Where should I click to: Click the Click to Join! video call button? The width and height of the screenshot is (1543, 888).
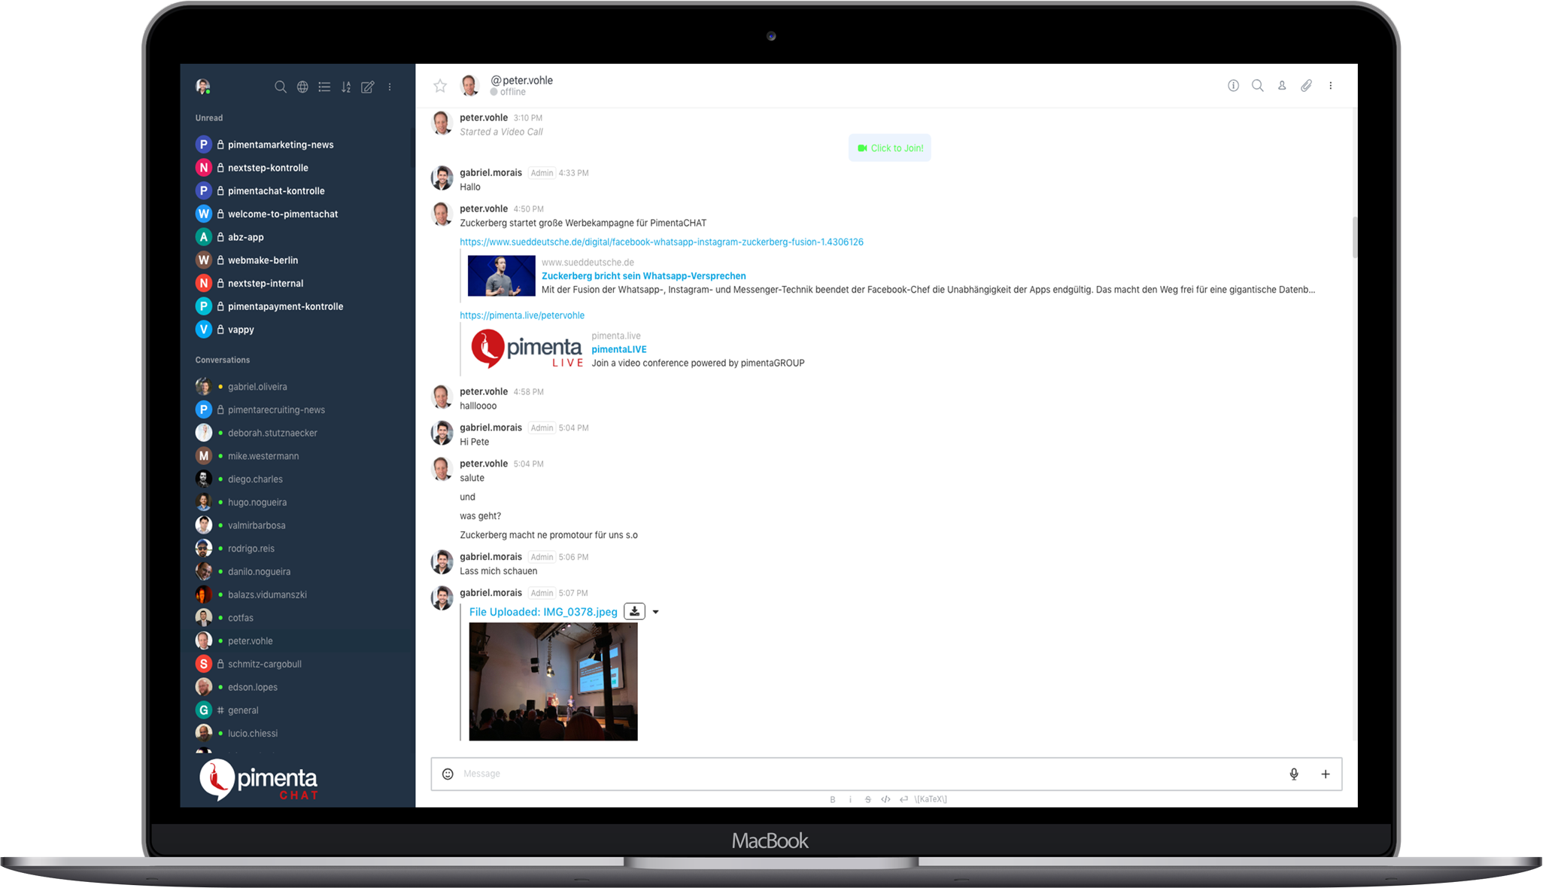point(890,148)
